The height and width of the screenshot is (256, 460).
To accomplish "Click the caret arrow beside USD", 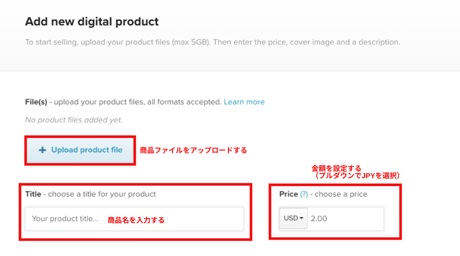I will [301, 218].
